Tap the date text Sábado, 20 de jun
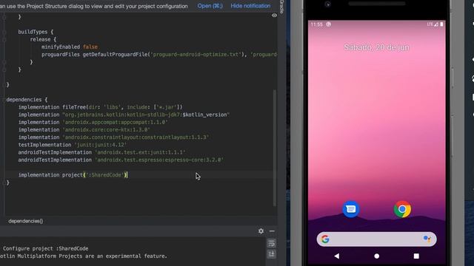The image size is (474, 266). 376,47
